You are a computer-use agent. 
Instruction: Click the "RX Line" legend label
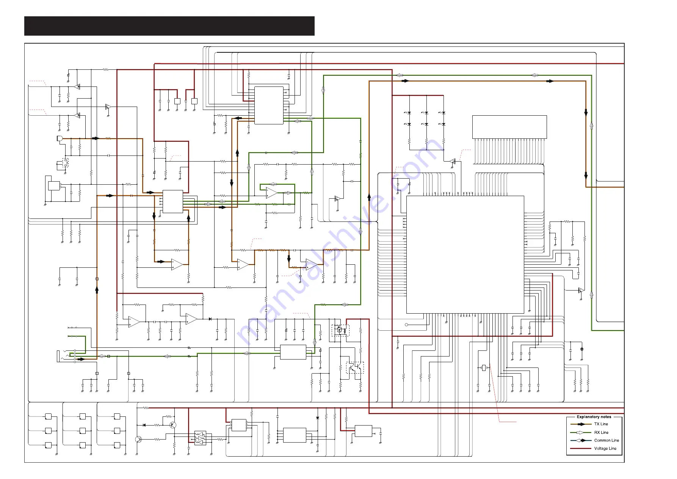(x=601, y=432)
